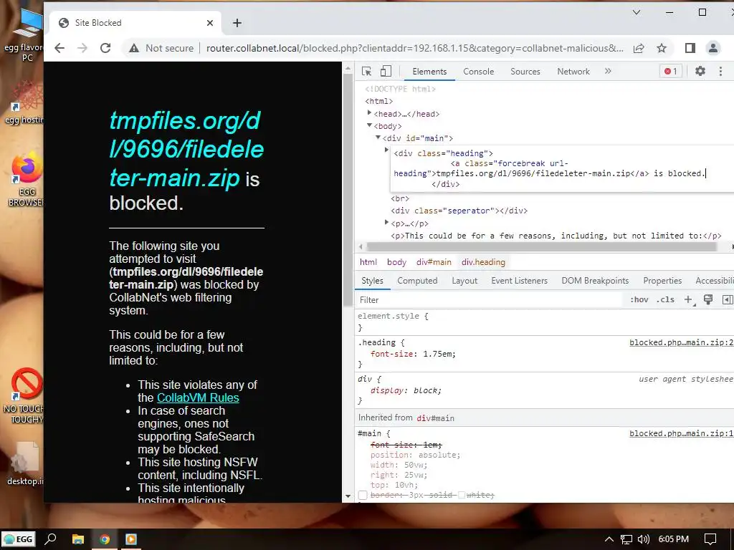Click the styles Filter input field

489,300
